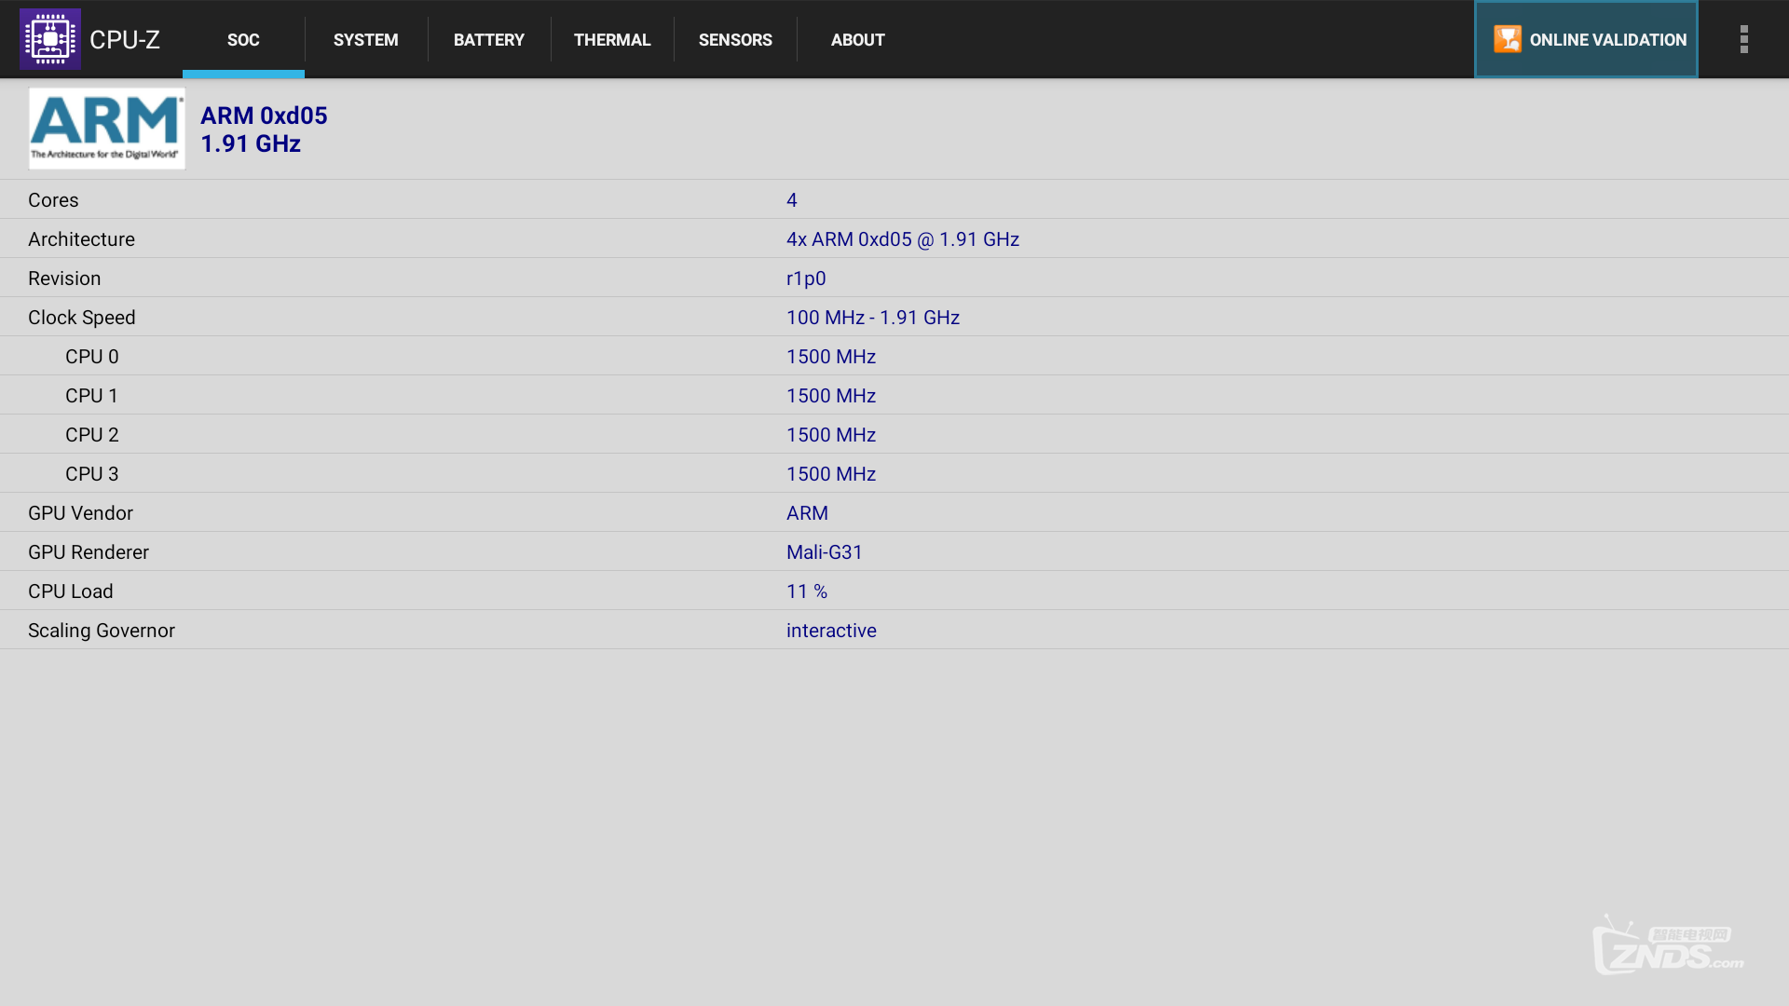
Task: Click the Mali-G31 renderer value
Action: pos(825,552)
